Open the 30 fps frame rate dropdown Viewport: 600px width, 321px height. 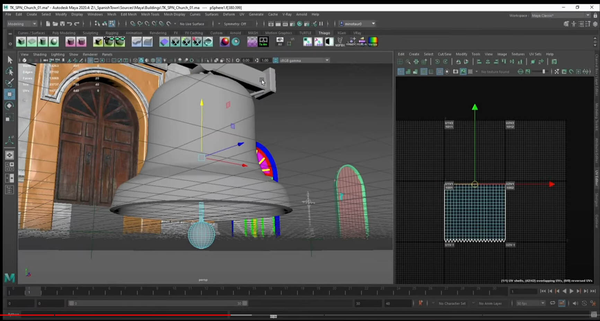tap(531, 303)
